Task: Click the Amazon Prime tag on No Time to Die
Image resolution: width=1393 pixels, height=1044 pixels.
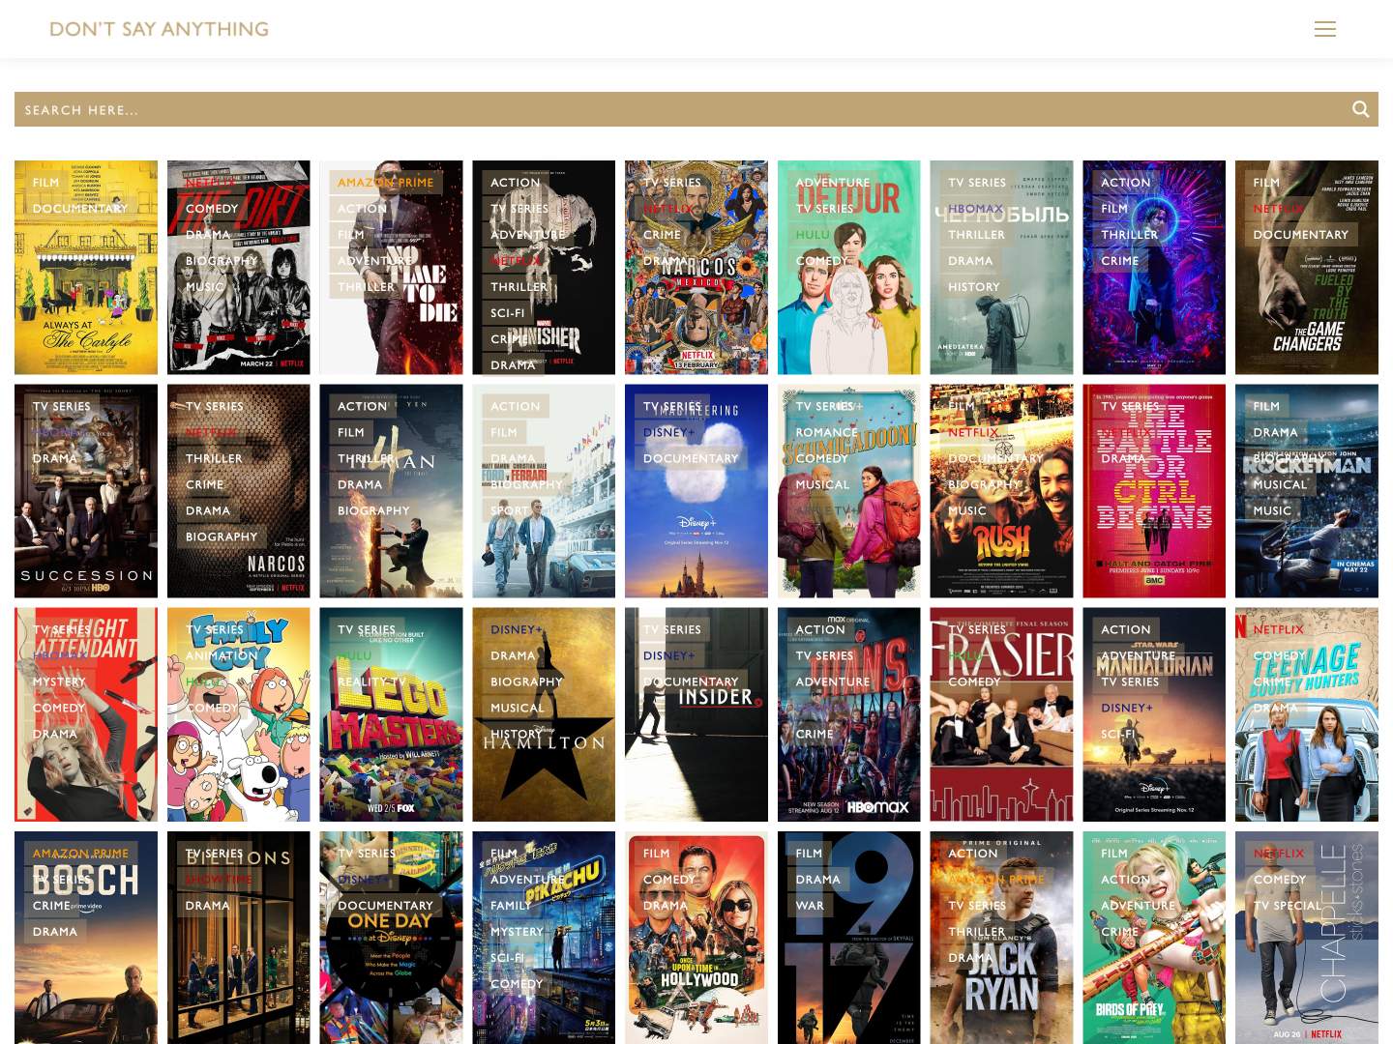Action: tap(385, 182)
